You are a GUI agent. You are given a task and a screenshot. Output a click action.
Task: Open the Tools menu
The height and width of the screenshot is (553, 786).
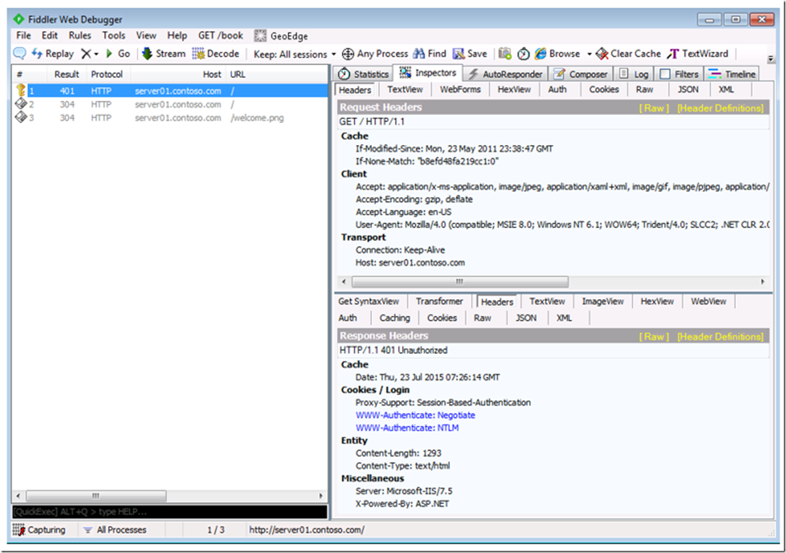[x=114, y=36]
